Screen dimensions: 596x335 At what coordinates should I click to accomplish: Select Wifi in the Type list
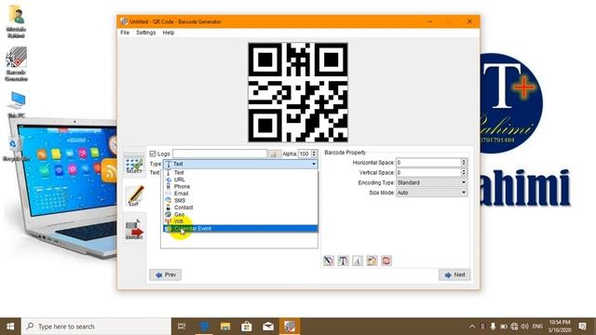pyautogui.click(x=239, y=221)
